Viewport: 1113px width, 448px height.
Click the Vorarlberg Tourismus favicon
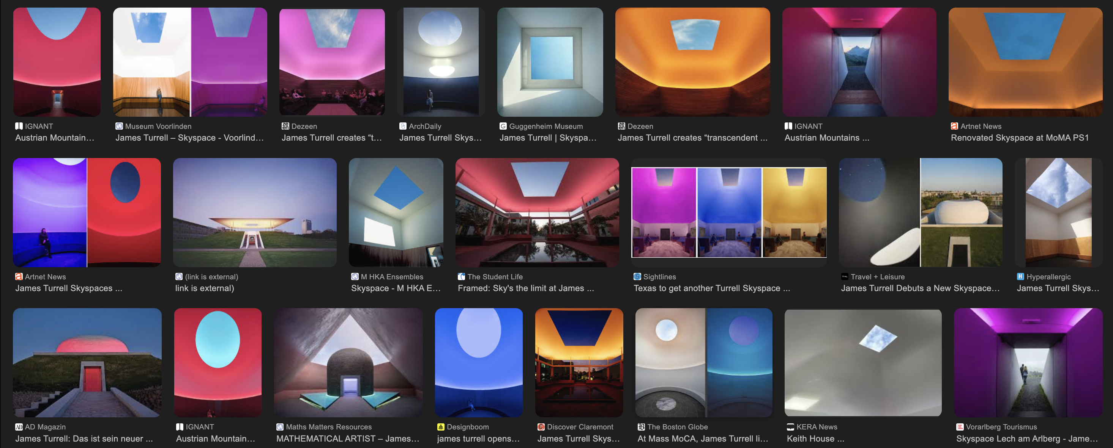(960, 427)
